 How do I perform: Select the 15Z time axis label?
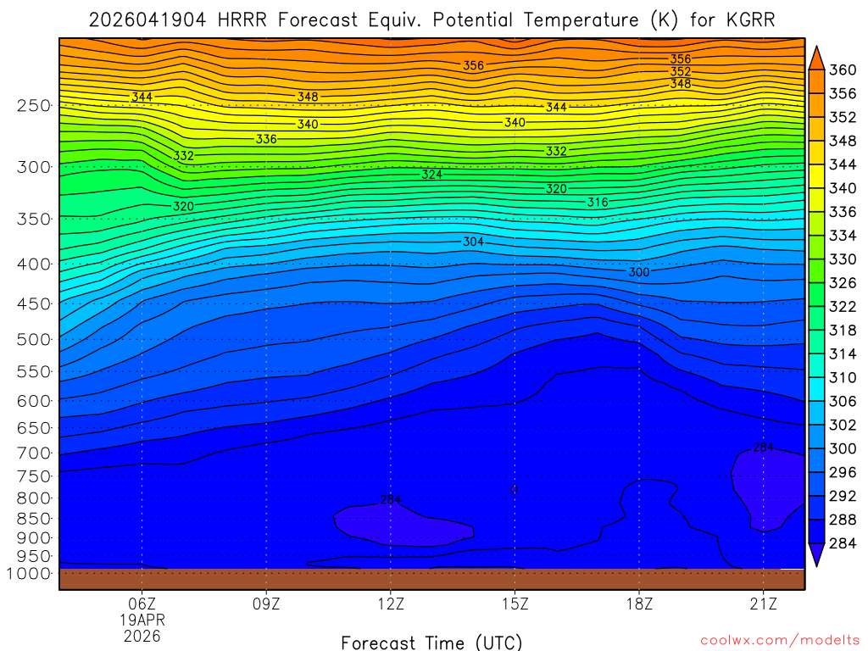(x=515, y=604)
